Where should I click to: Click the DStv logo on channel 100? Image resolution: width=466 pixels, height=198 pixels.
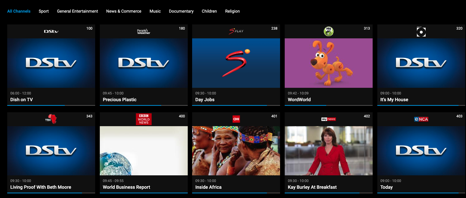coord(51,31)
